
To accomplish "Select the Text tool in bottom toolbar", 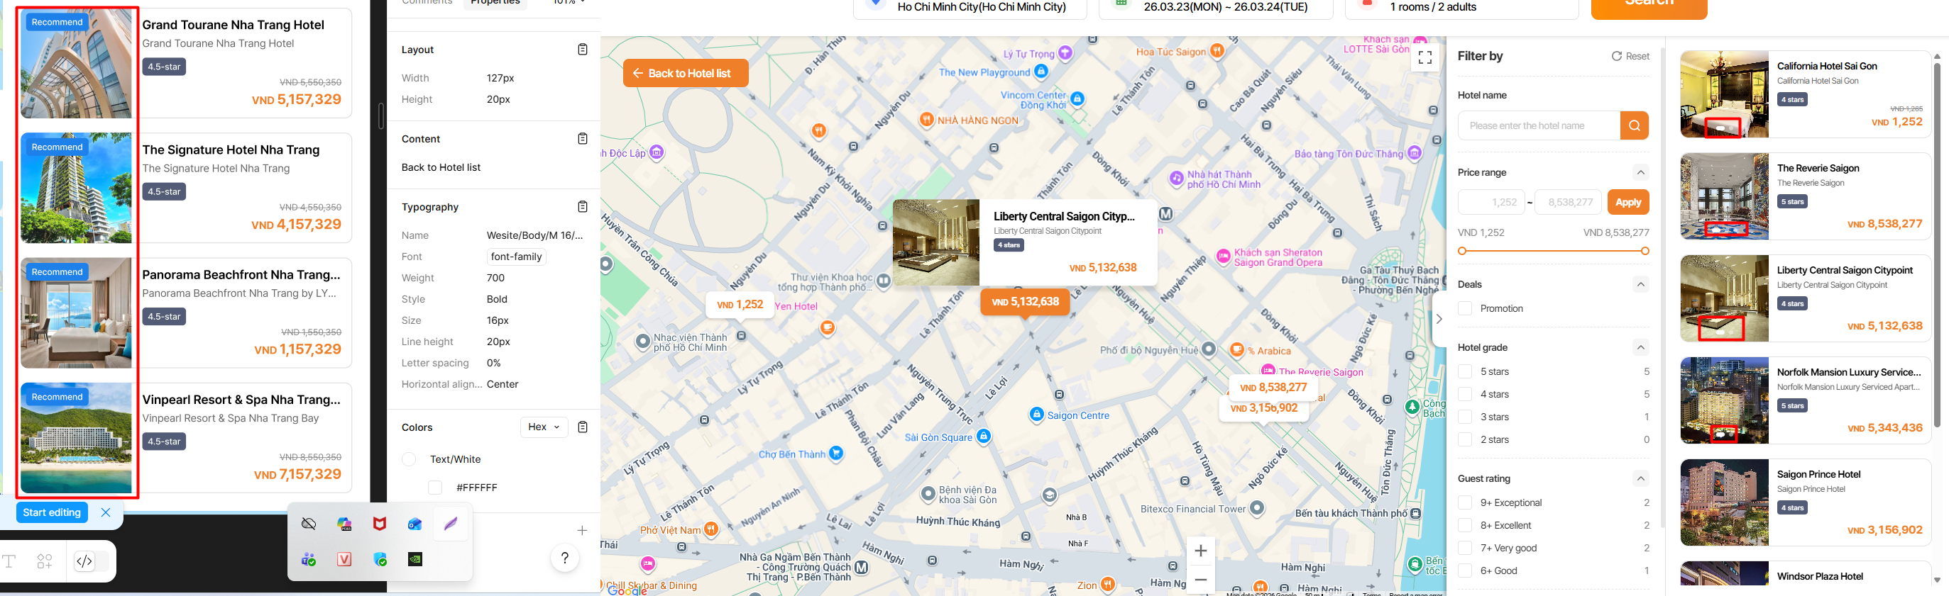I will pos(9,561).
